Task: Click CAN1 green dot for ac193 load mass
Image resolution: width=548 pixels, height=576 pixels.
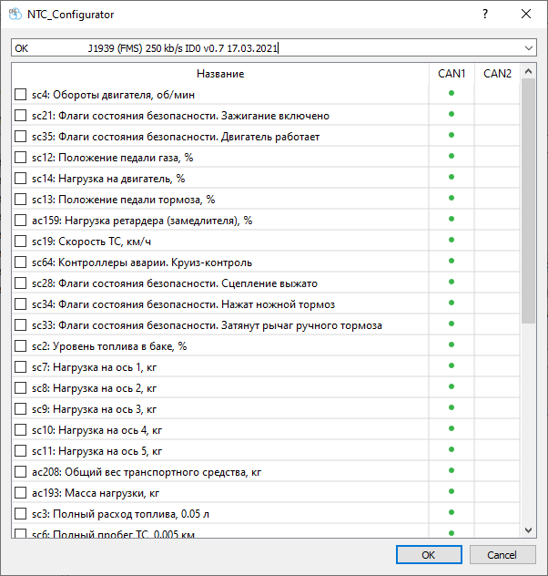Action: click(x=452, y=491)
